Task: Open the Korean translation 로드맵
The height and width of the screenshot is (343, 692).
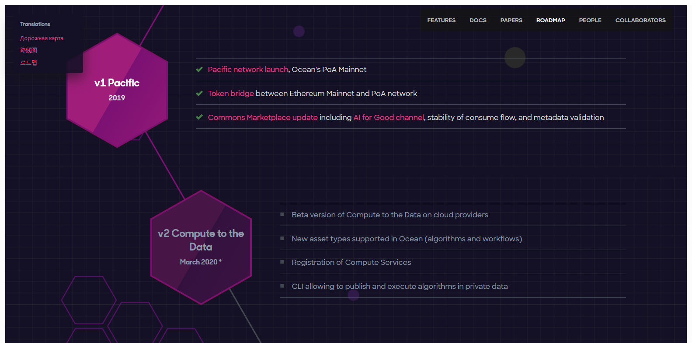Action: coord(28,62)
